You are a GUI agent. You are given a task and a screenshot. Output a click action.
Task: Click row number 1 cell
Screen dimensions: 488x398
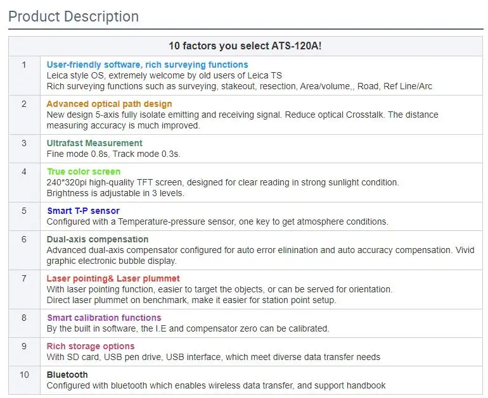click(x=24, y=75)
